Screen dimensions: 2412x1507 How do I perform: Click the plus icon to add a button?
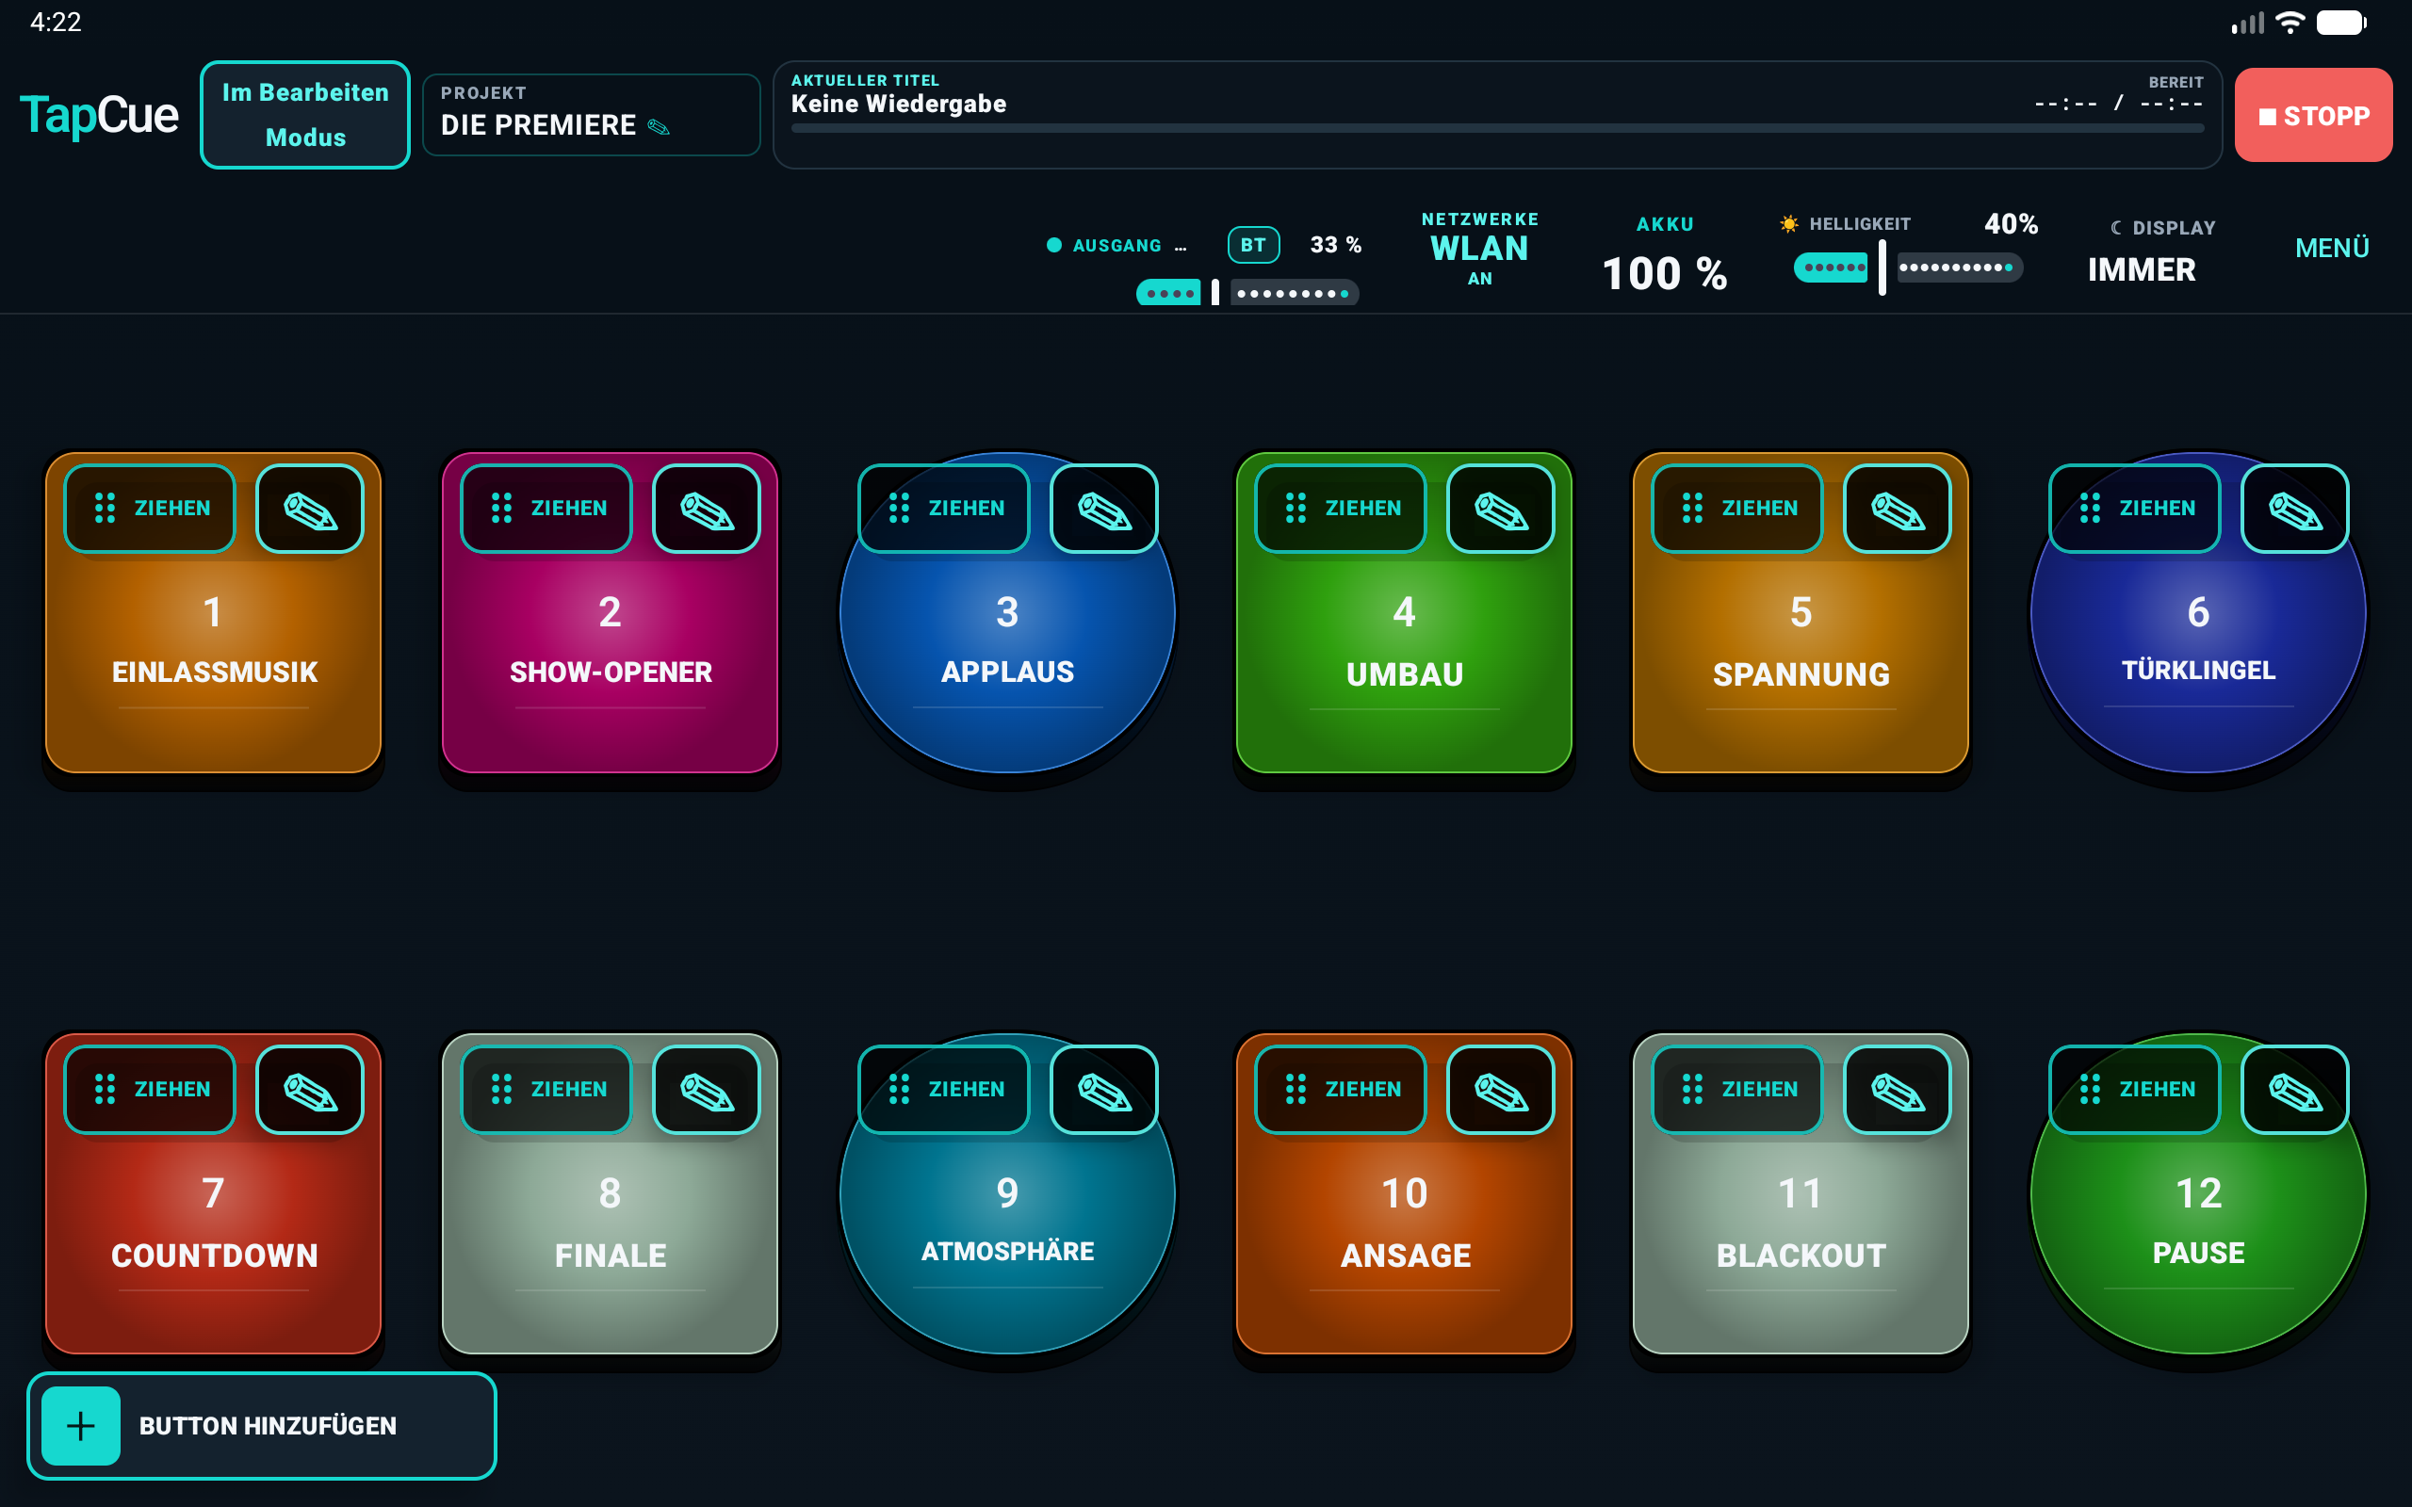tap(81, 1426)
